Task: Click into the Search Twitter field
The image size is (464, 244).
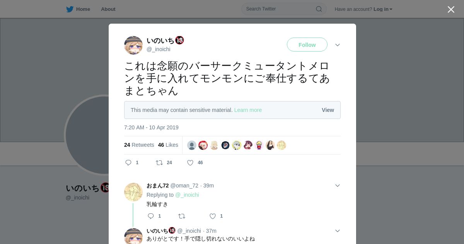Action: tap(284, 9)
